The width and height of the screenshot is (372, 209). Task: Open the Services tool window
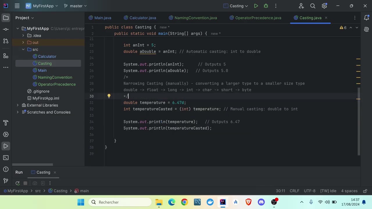[x=6, y=134]
